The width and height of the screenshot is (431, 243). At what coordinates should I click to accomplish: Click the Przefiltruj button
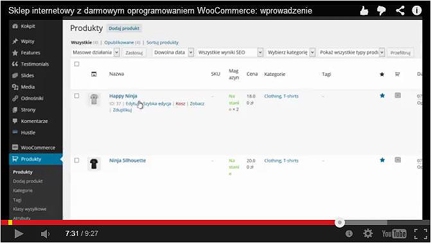click(400, 53)
